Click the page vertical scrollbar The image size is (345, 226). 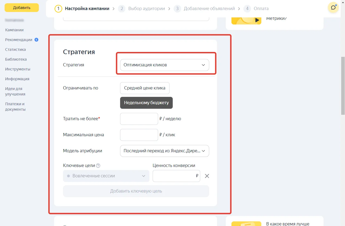pyautogui.click(x=343, y=86)
